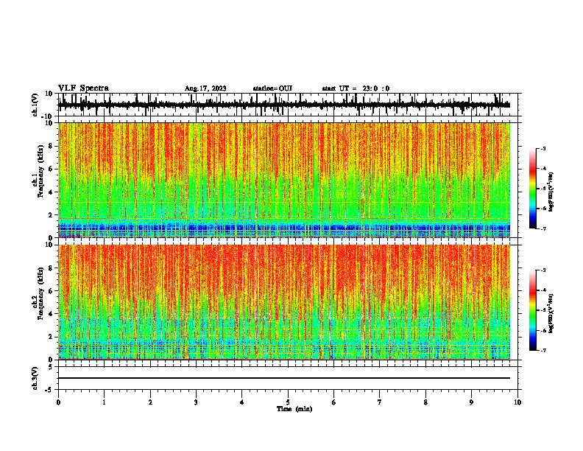Click the ch.1 color scale "-5" label
Screen dimensions: 583x451
click(543, 189)
